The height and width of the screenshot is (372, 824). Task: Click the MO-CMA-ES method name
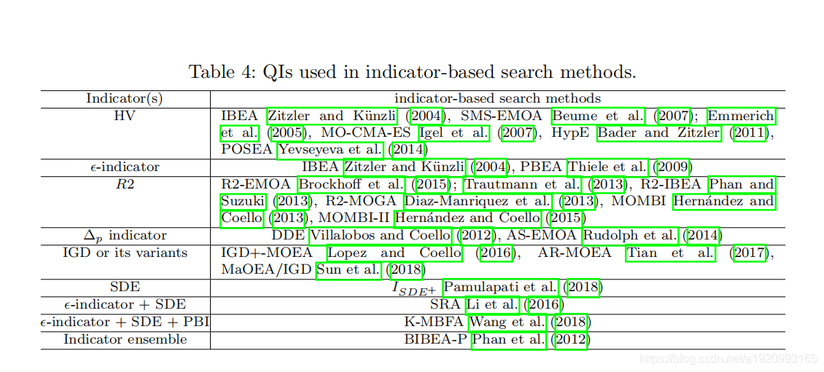pos(365,132)
